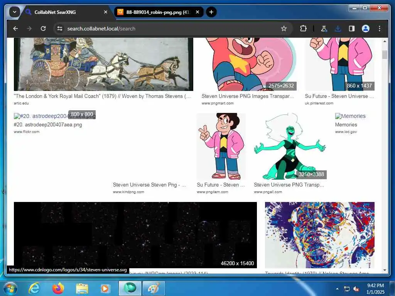Image resolution: width=395 pixels, height=296 pixels.
Task: Click the scrollbar up arrow
Action: (385, 41)
